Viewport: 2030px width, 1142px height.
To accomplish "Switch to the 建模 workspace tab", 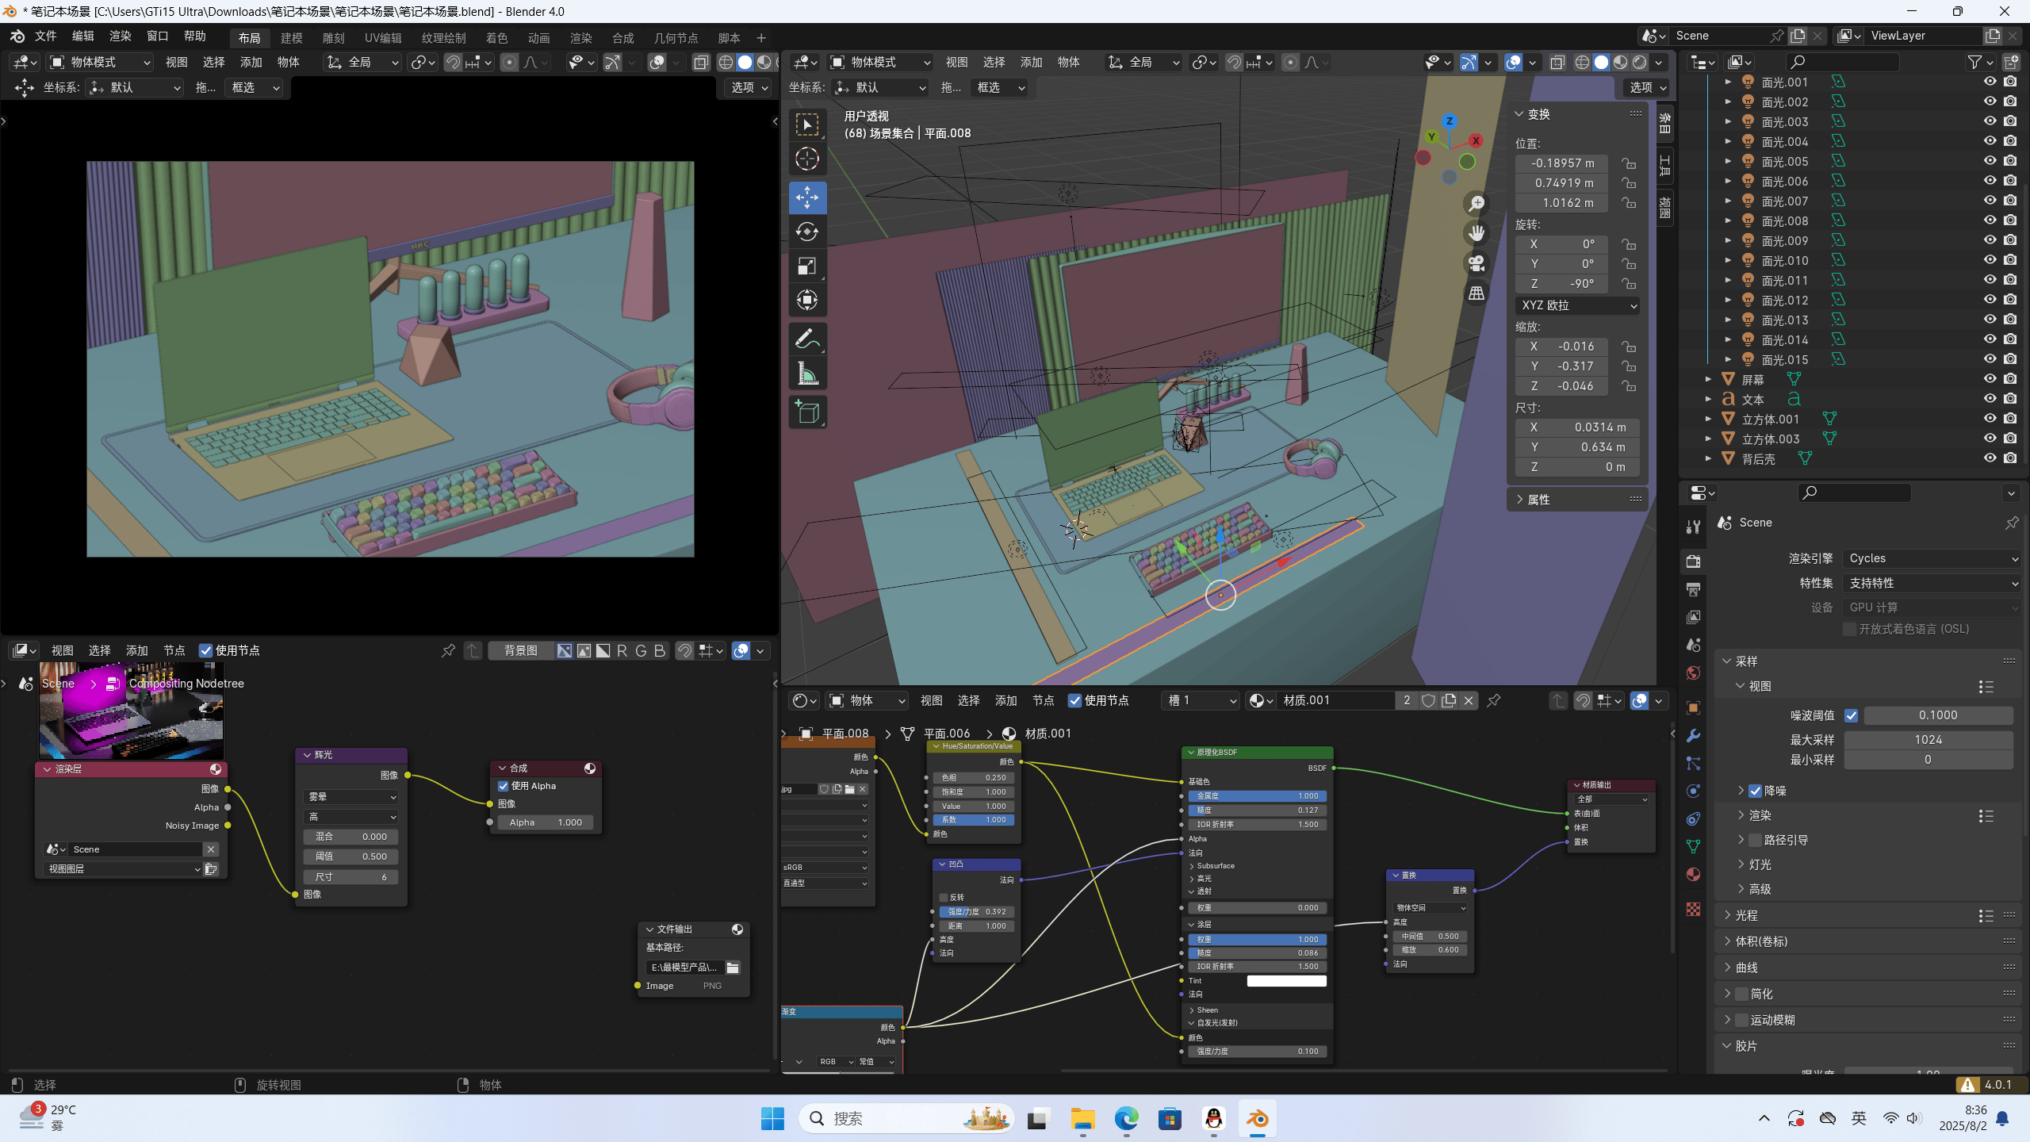I will click(x=291, y=38).
